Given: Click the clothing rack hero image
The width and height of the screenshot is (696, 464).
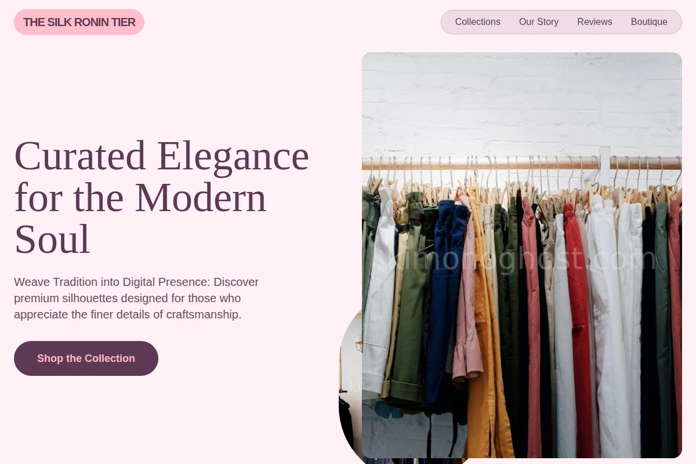Looking at the screenshot, I should pyautogui.click(x=522, y=255).
